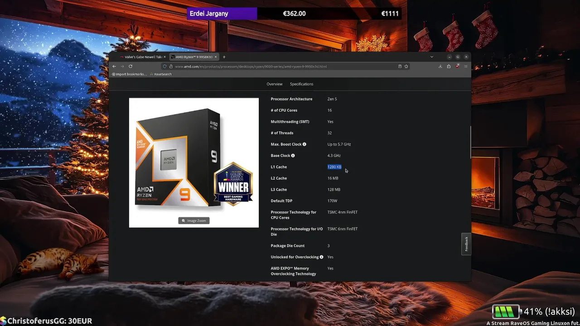The image size is (580, 326).
Task: Open the extensions puzzle icon
Action: (449, 66)
